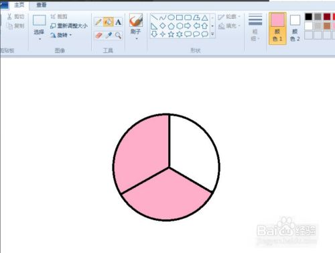This screenshot has height=253, width=335.
Task: Choose the Oval shape
Action: [171, 17]
